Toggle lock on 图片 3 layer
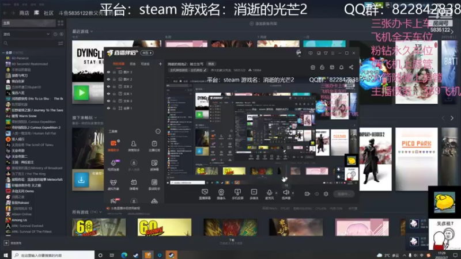The image size is (461, 259). (x=114, y=73)
